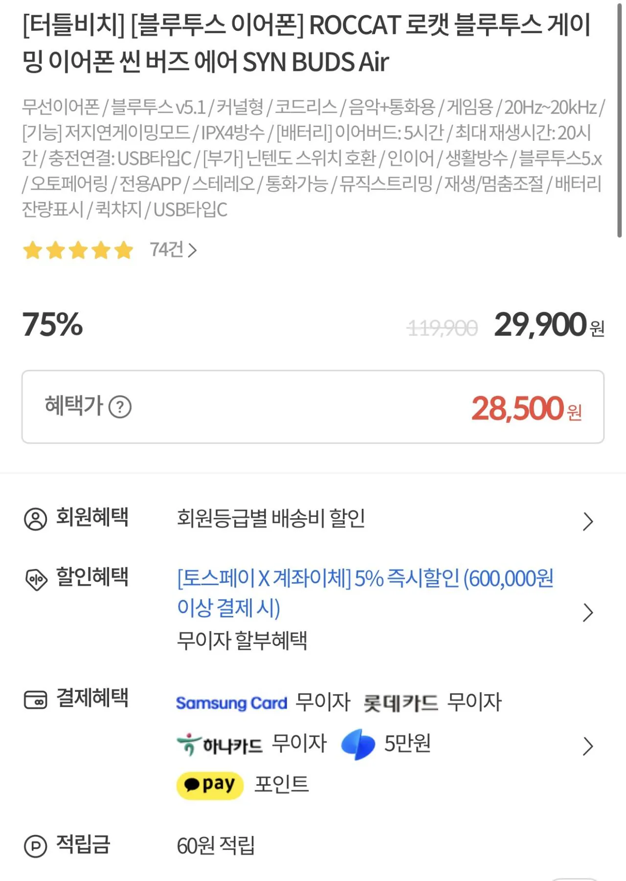Select 회원등급별 배송비 할인 row

pos(271,518)
